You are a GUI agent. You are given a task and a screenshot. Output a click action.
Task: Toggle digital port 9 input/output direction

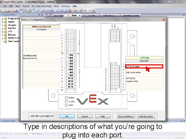coord(71,78)
